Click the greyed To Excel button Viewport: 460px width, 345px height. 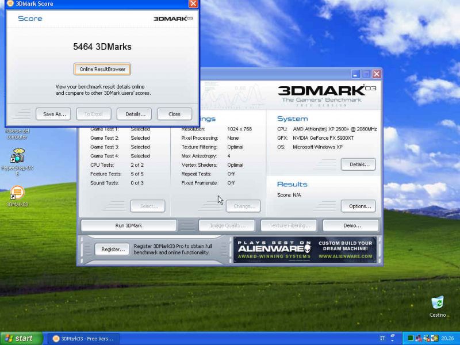pos(94,114)
